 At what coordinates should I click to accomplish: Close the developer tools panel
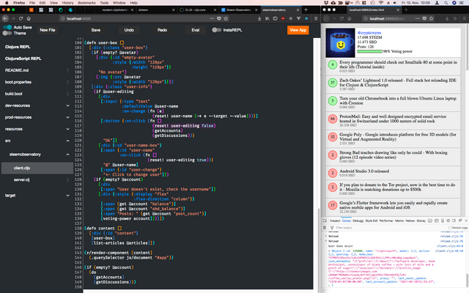point(466,220)
